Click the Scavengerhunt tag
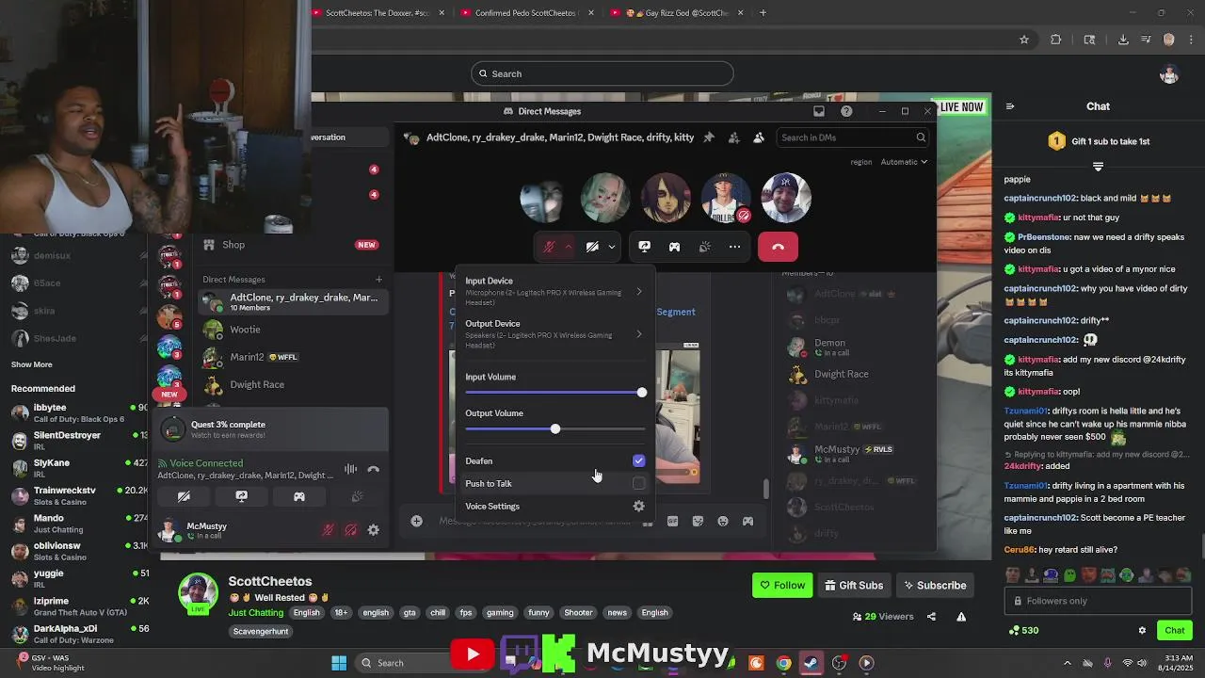Screen dimensions: 1205x678 point(261,631)
